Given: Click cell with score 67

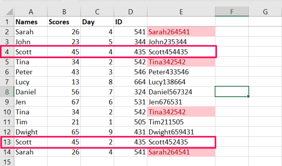Looking at the screenshot, I should 64,102.
